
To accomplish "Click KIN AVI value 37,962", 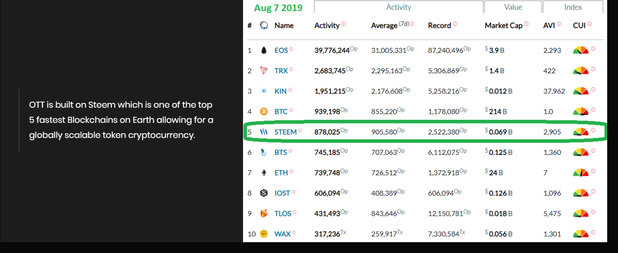I will pos(554,91).
